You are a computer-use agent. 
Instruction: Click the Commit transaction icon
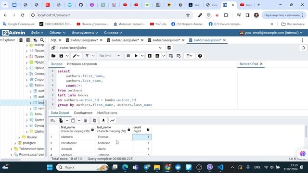point(171,56)
